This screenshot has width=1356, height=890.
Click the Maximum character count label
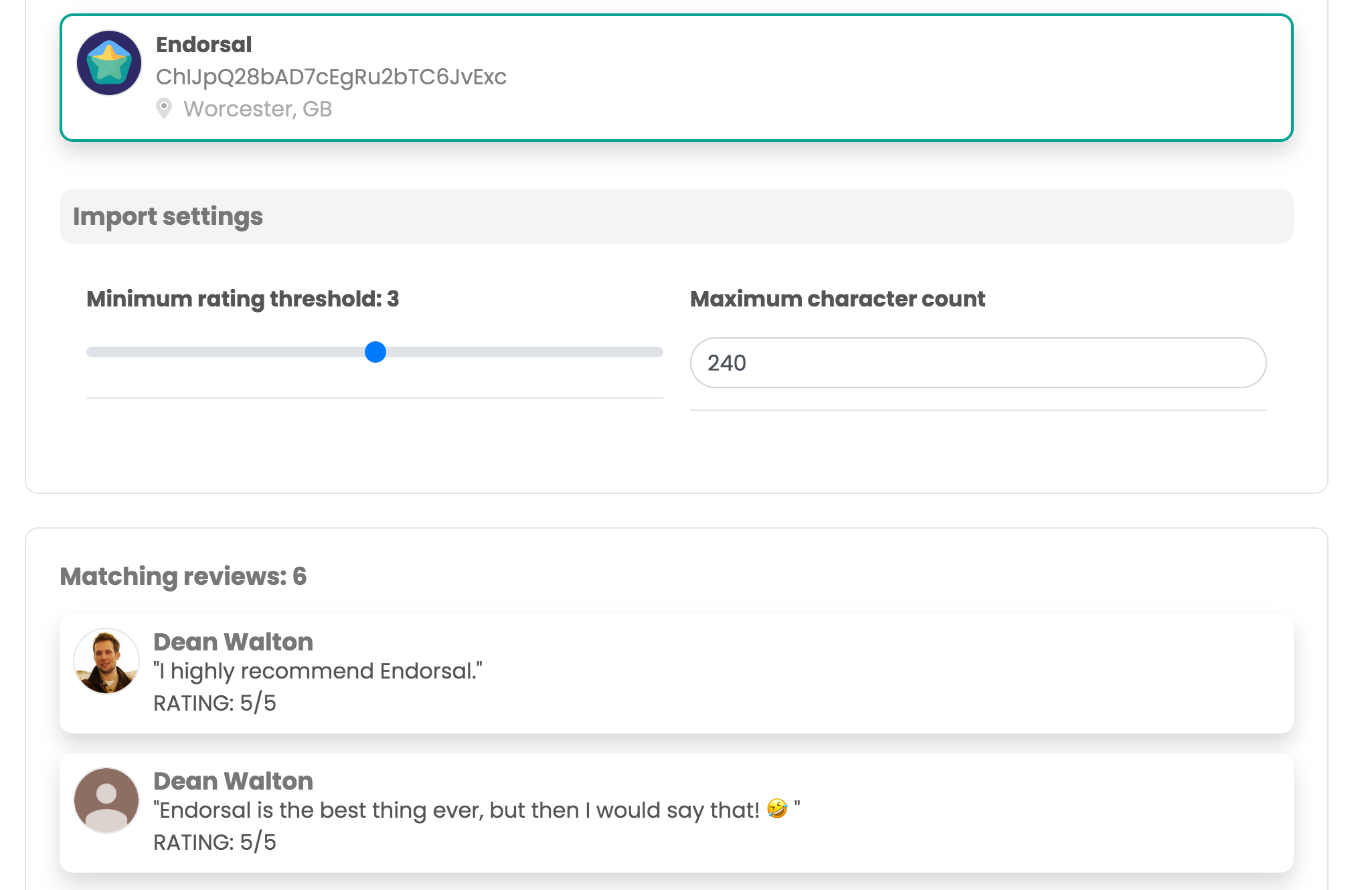[838, 299]
